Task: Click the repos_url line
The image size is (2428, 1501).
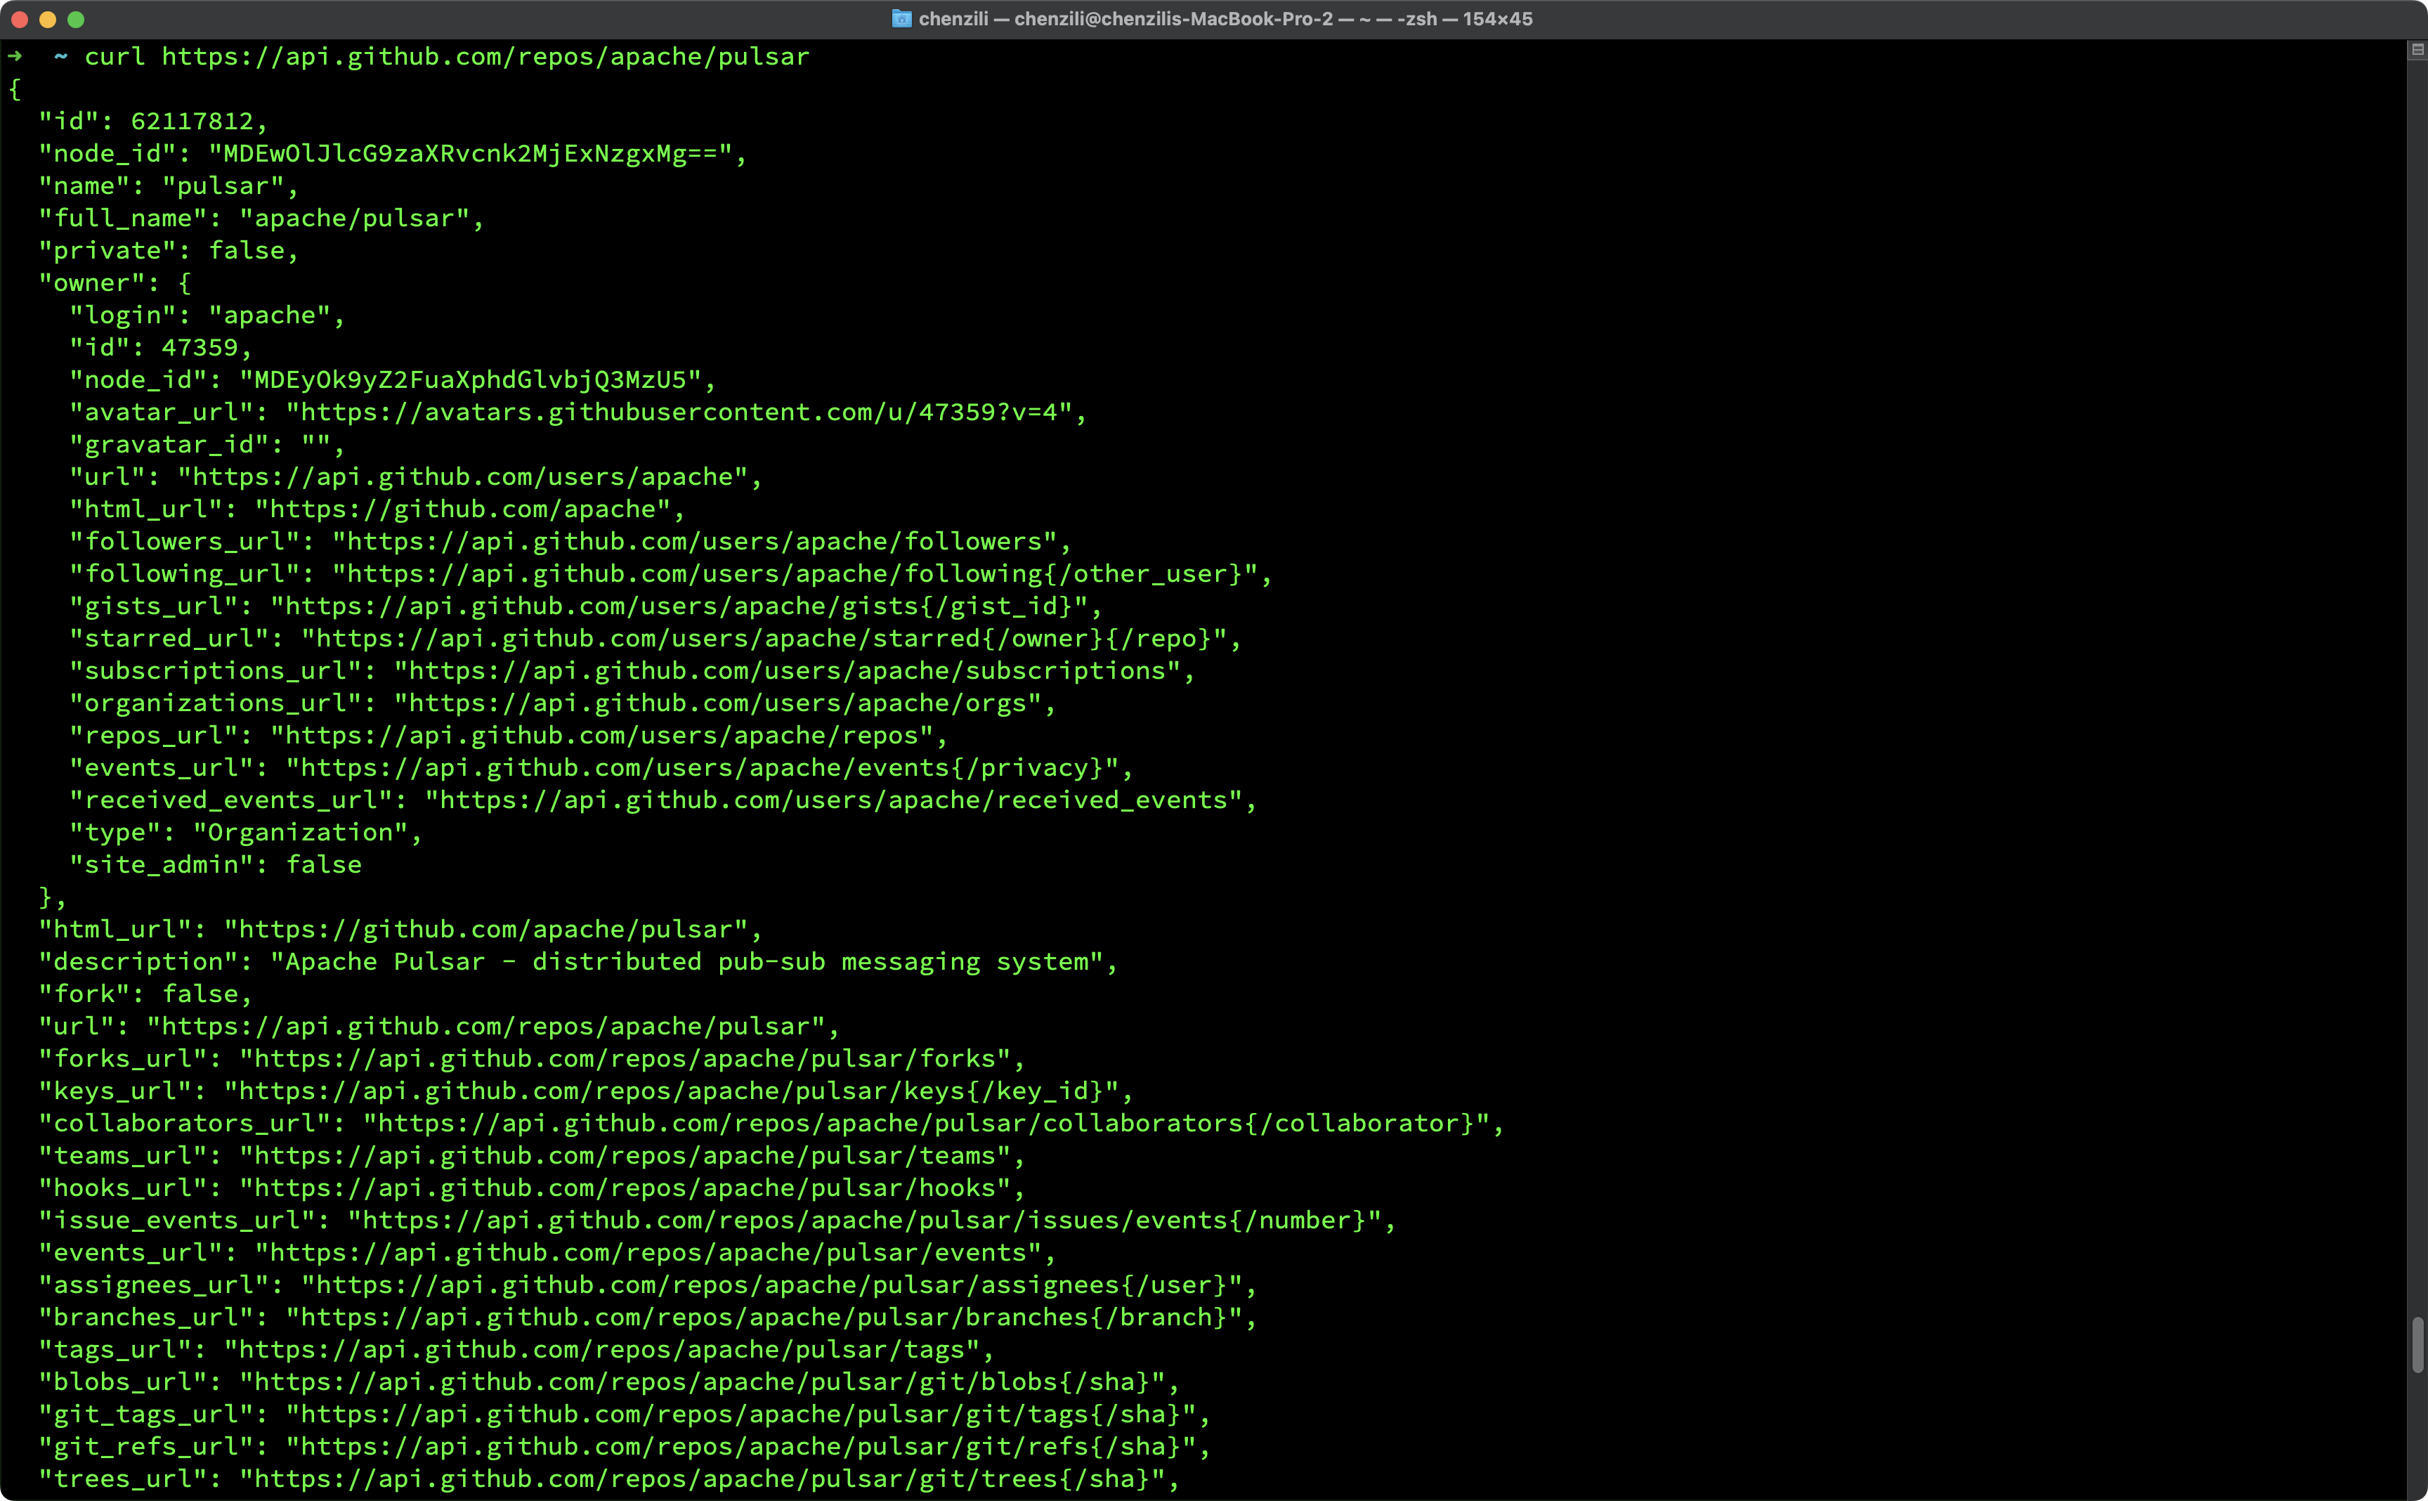Action: [508, 736]
